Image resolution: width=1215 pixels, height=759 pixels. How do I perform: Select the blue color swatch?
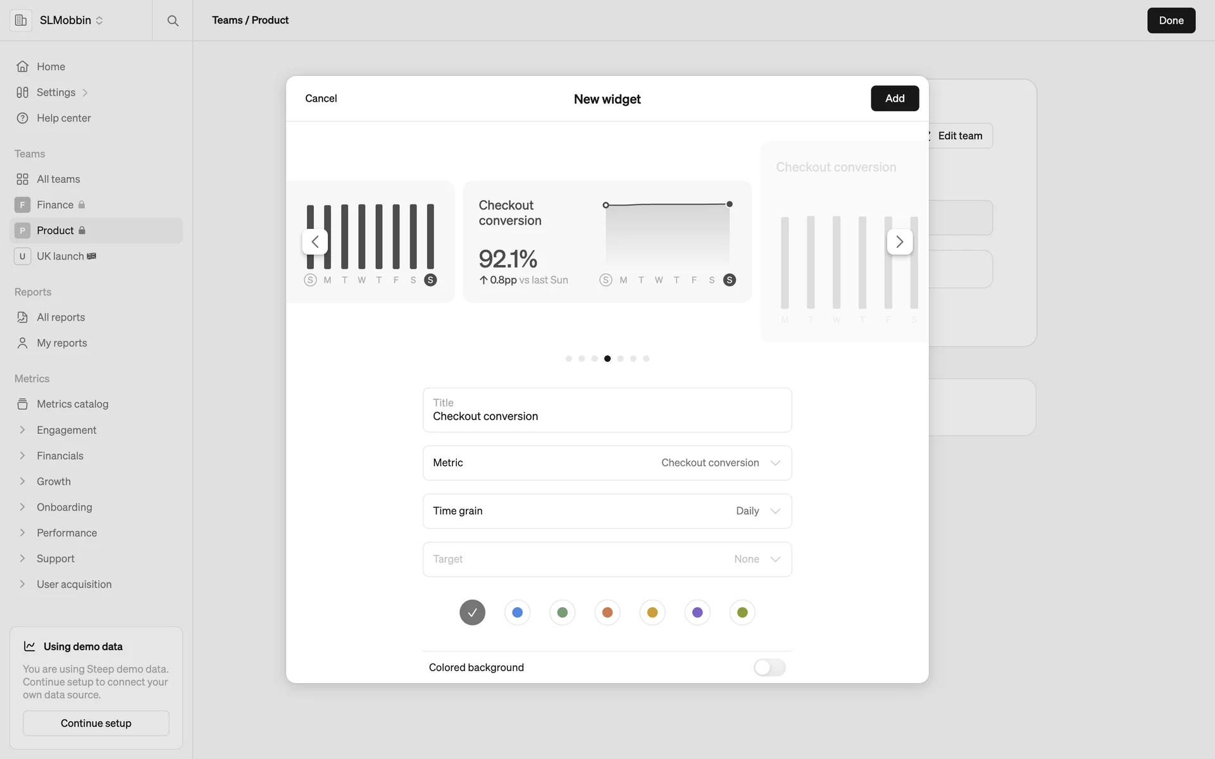pos(517,612)
